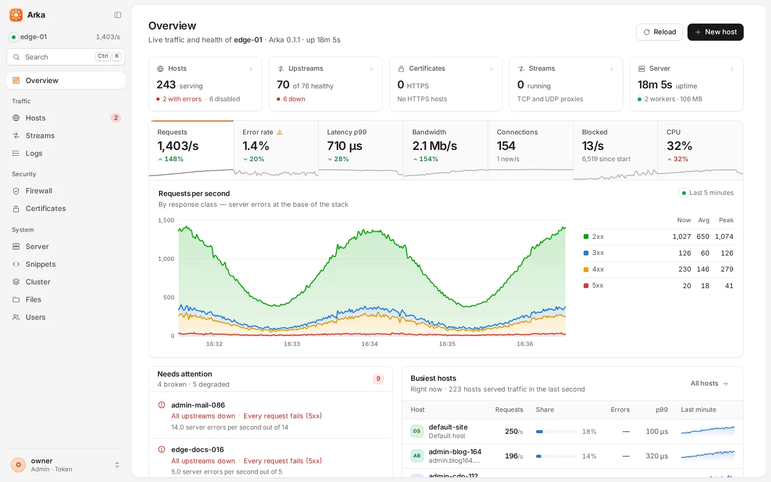
Task: Select the Bandwidth metric tab
Action: point(445,149)
